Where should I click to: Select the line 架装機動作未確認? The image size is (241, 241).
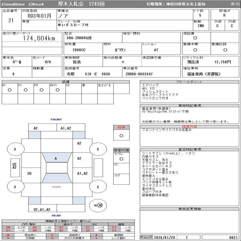coord(155,195)
